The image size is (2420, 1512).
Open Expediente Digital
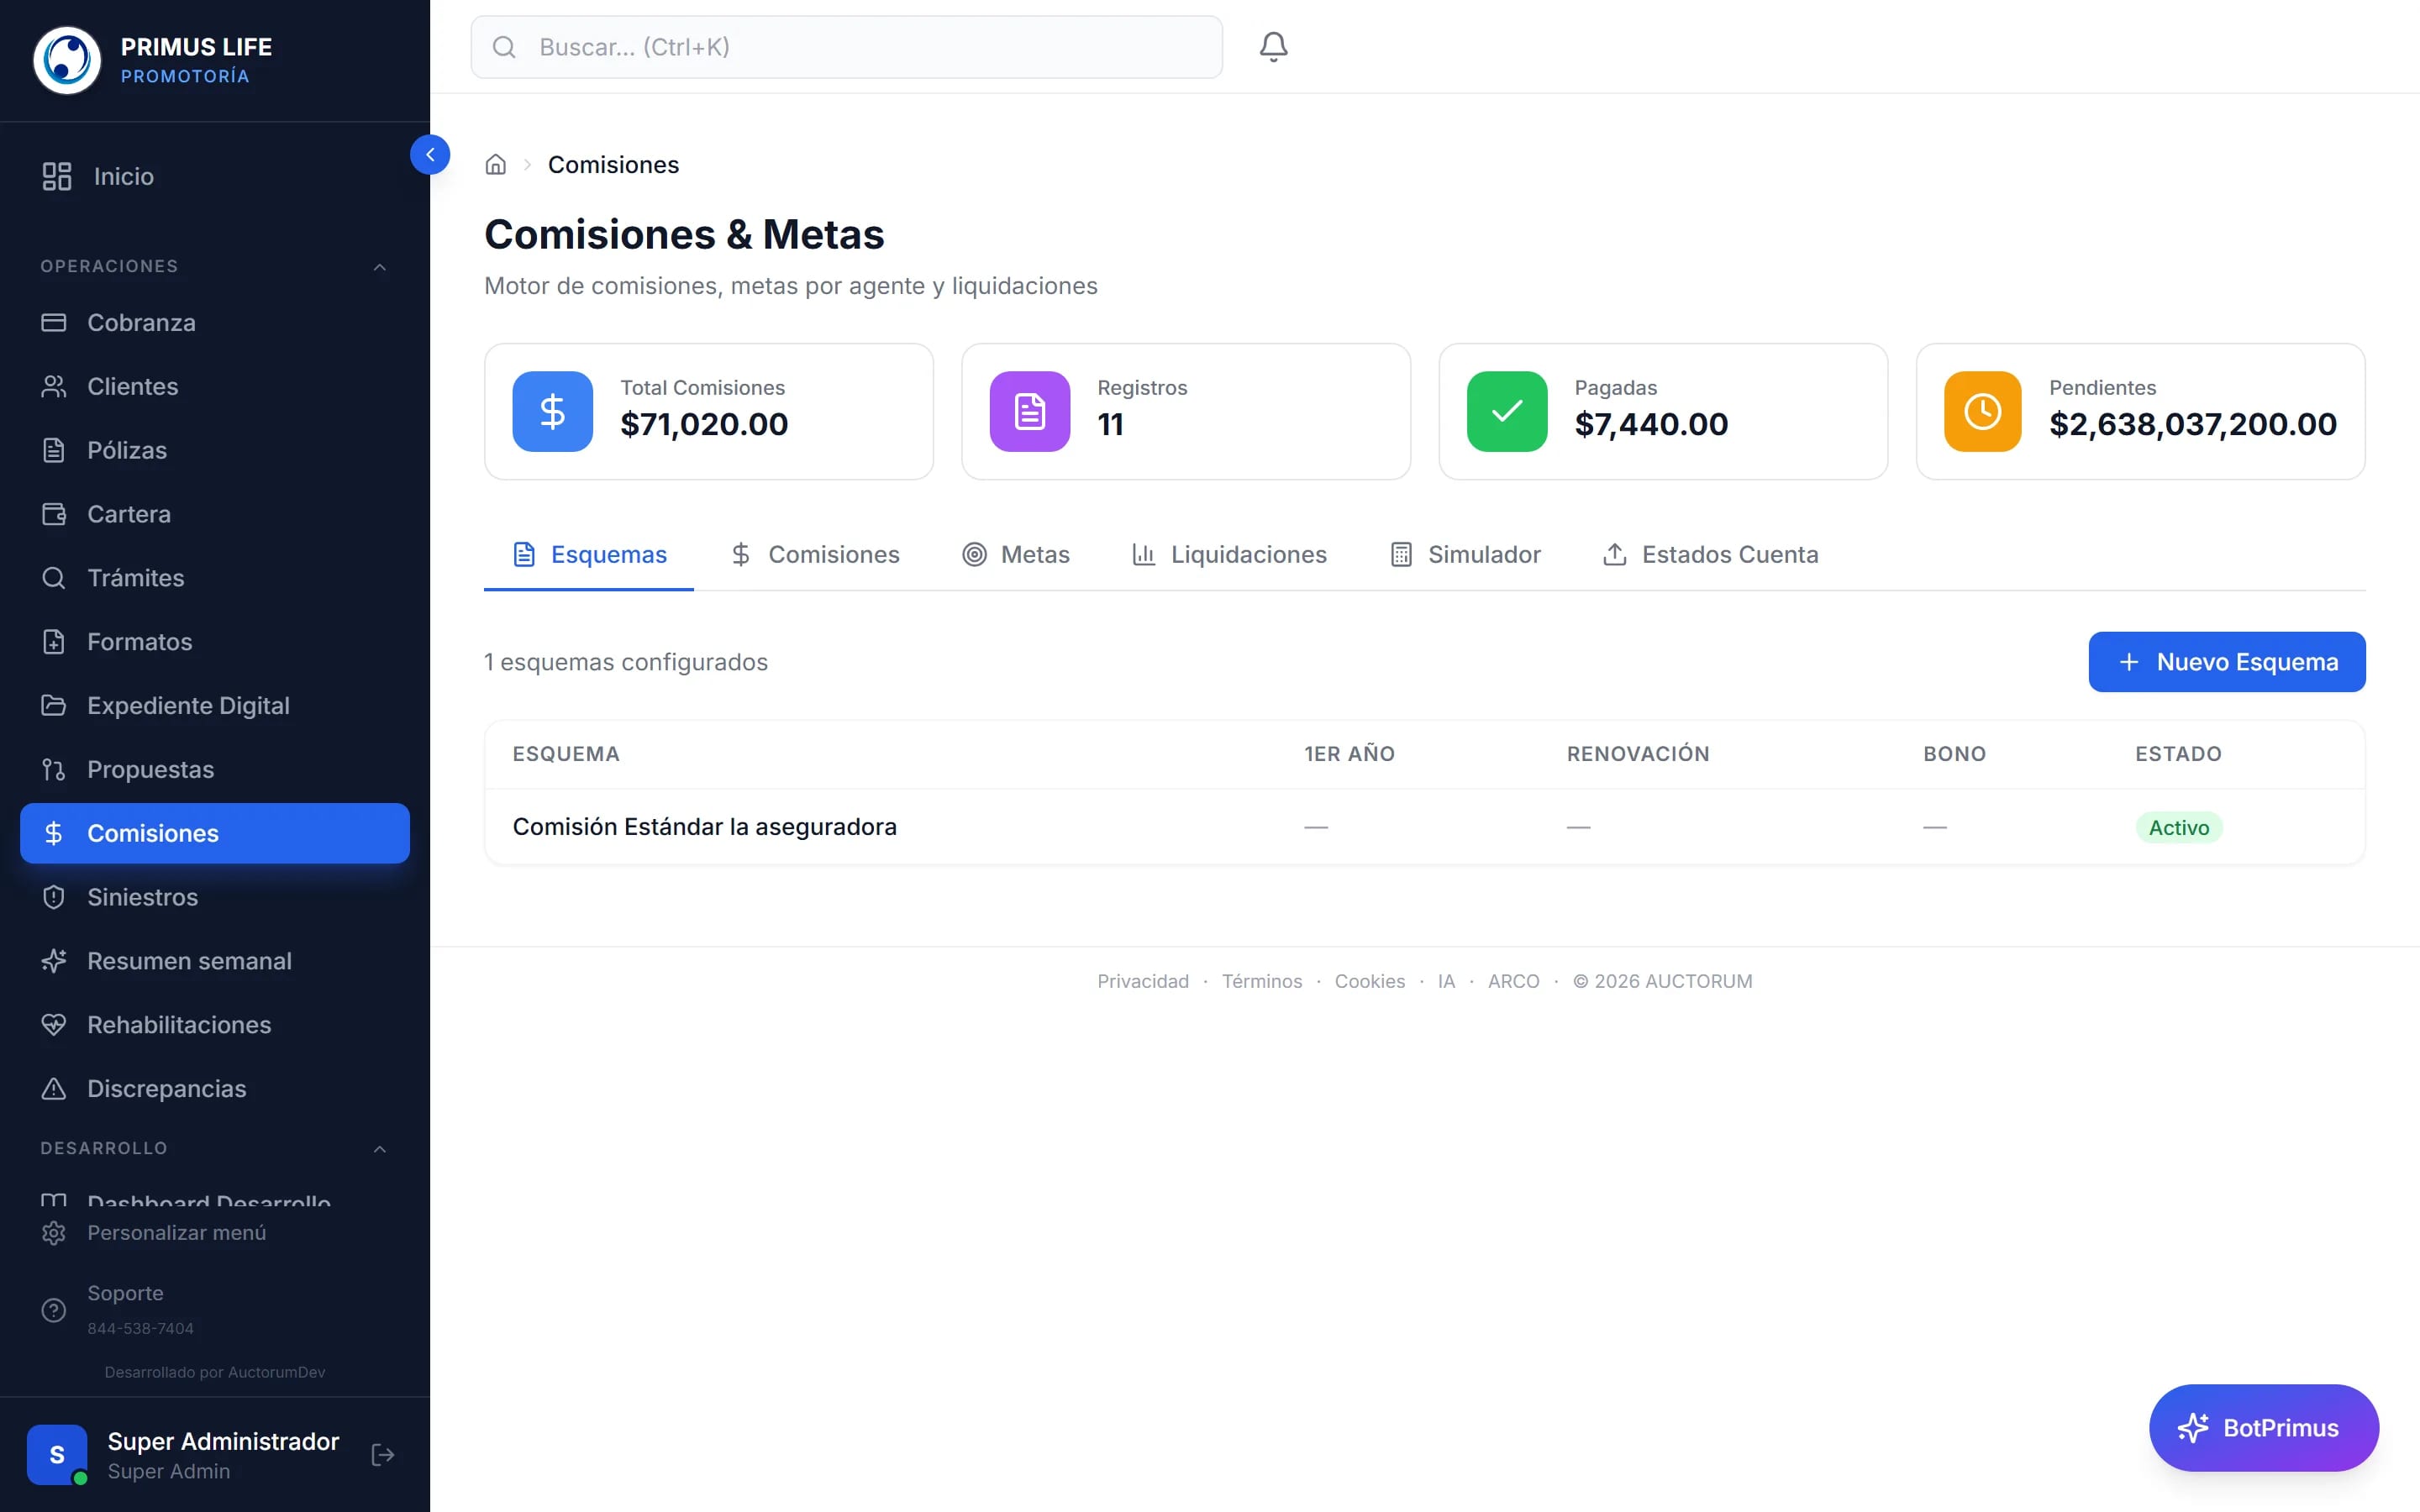tap(215, 705)
